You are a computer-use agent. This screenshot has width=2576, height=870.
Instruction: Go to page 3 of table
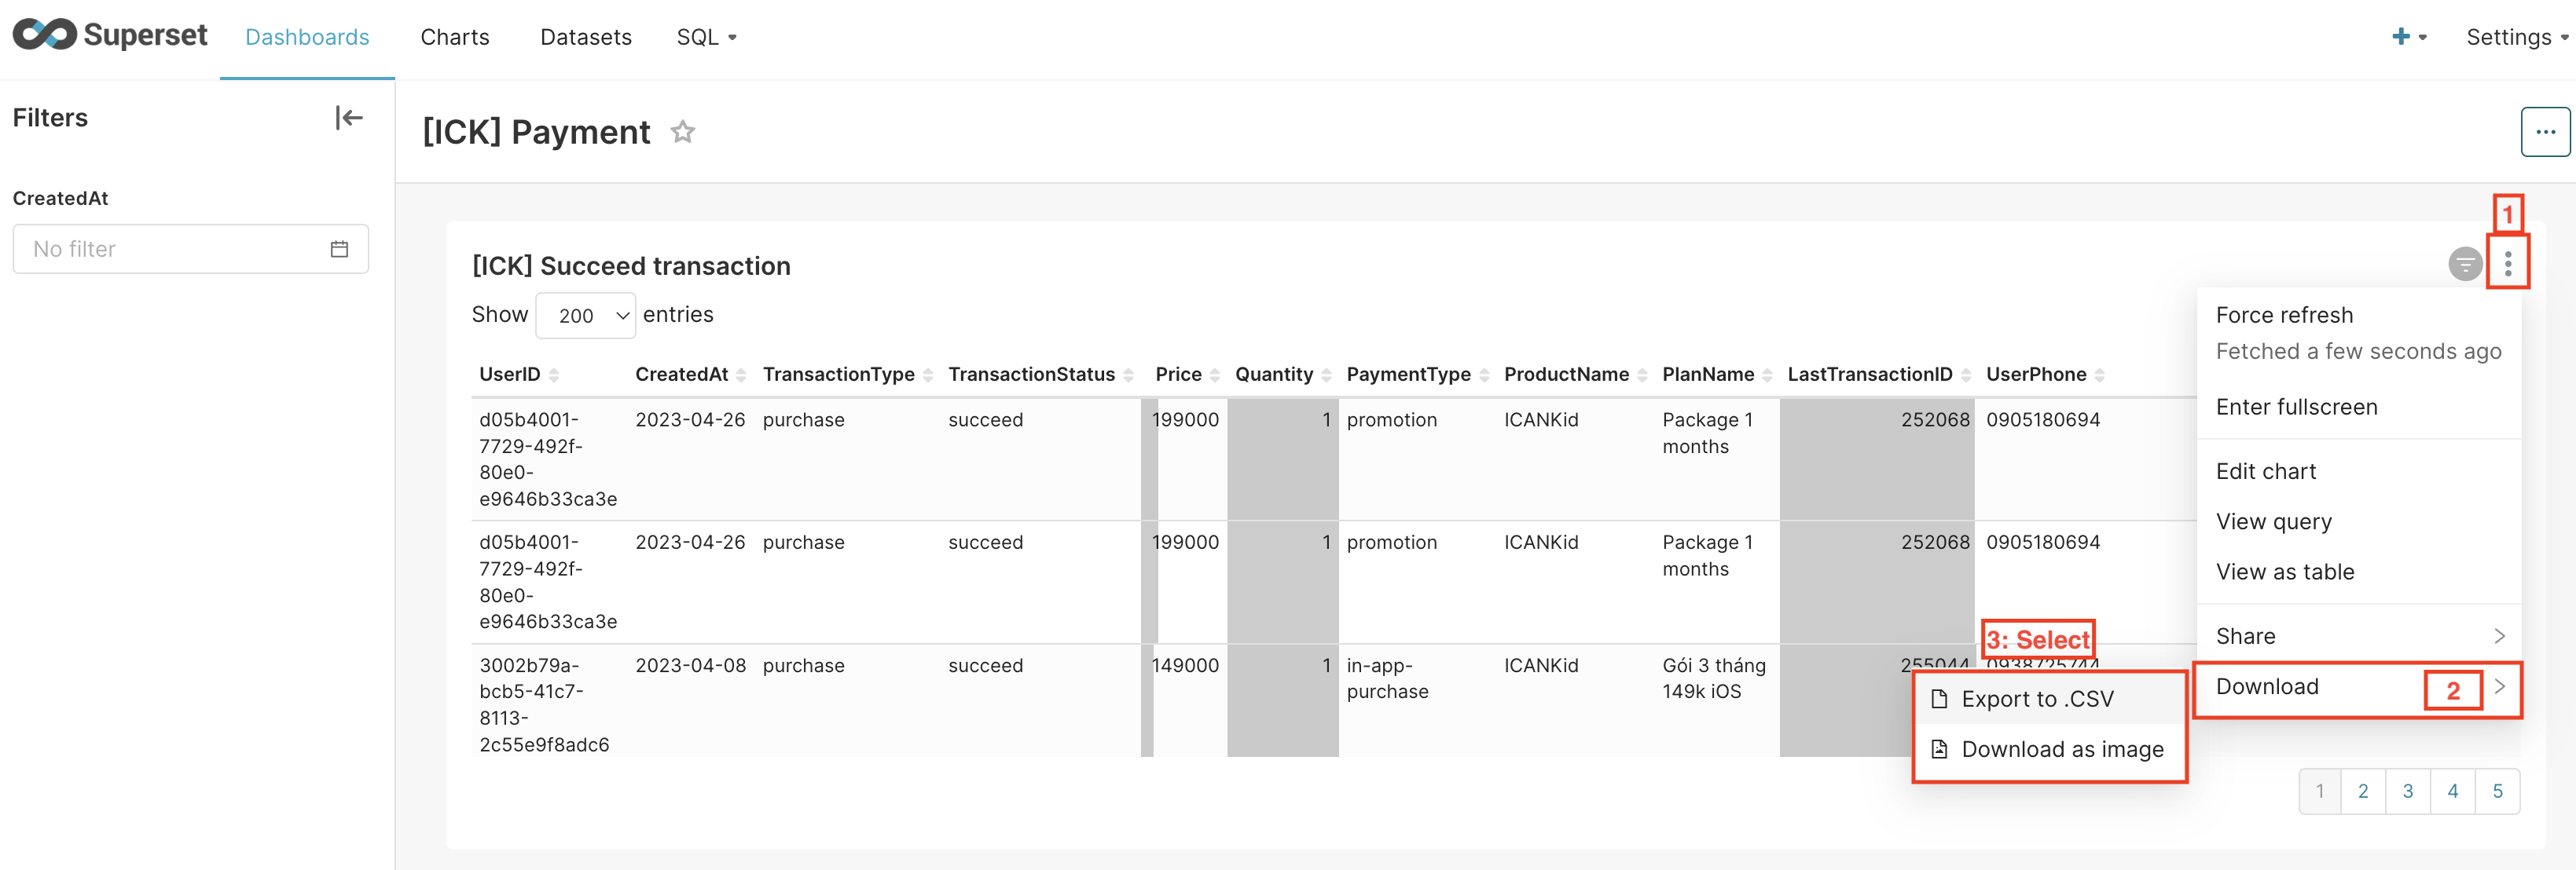(2408, 791)
